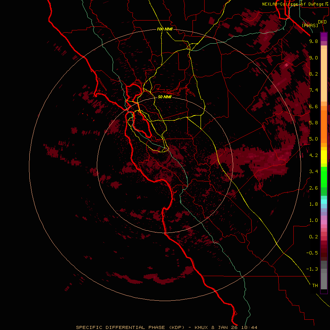Click the 1.8 scale value

point(313,204)
